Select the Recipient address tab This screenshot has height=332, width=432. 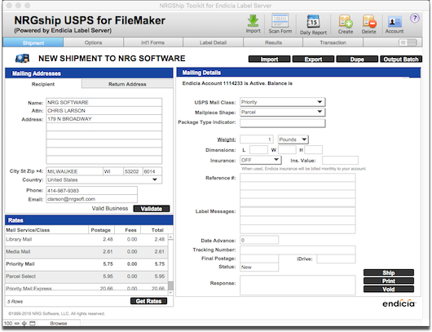[x=43, y=84]
